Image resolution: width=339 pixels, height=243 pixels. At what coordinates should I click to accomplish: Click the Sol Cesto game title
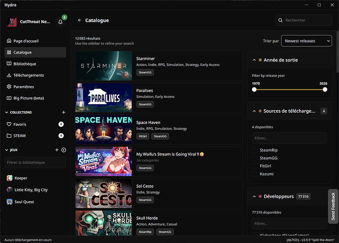(145, 186)
